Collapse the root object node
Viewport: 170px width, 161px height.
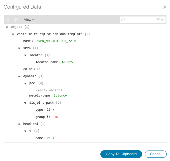(x=7, y=27)
